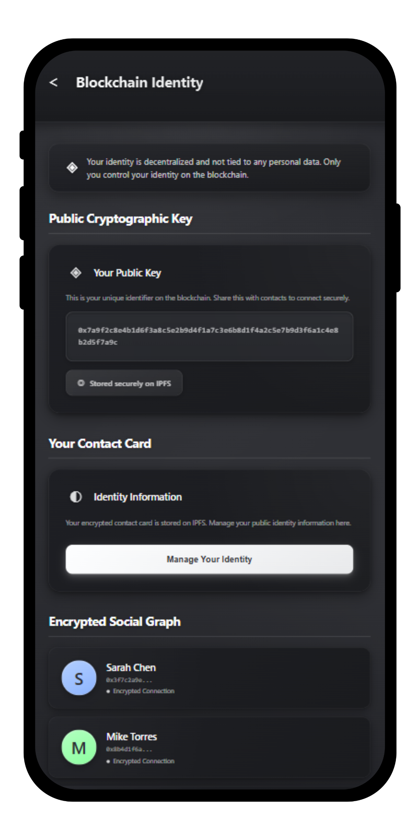420x840 pixels.
Task: Click the Your Contact Card section header
Action: coord(100,443)
